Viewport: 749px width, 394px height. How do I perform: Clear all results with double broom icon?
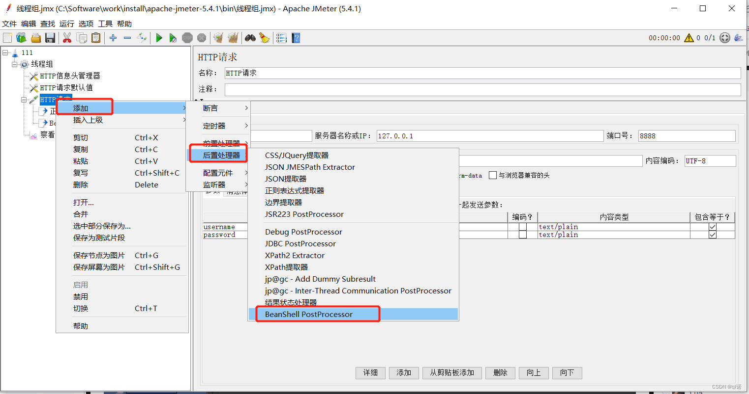(x=233, y=38)
